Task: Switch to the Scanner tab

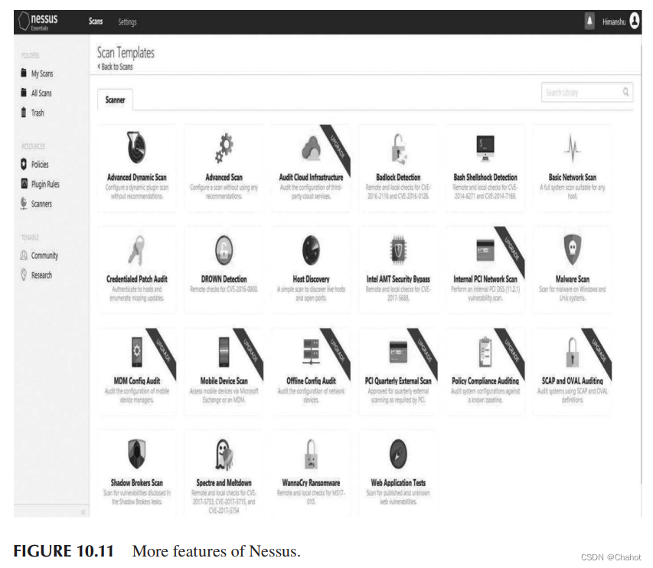Action: tap(115, 100)
